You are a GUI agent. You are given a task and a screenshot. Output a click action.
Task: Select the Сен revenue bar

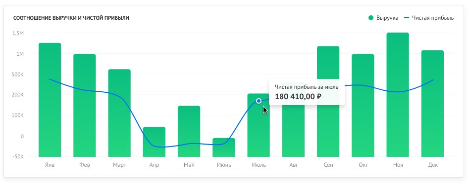coord(328,101)
